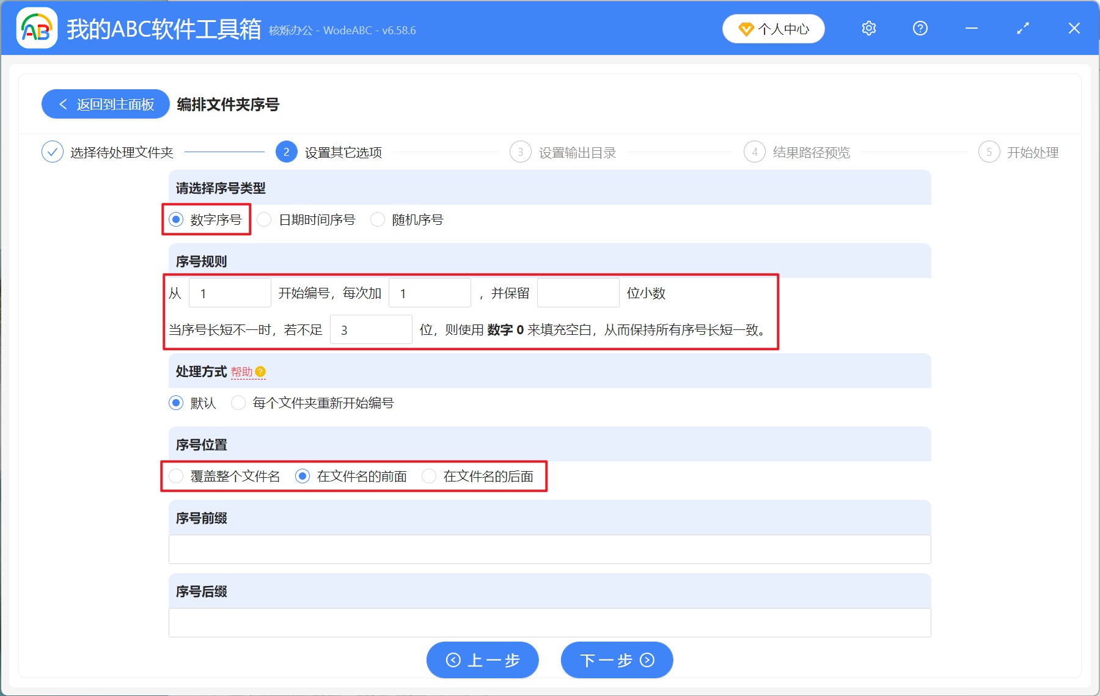Screen dimensions: 1100x696
Task: Click the 返回到主面板 button
Action: [x=105, y=104]
